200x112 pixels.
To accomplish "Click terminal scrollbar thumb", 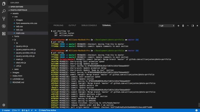I will (x=199, y=105).
